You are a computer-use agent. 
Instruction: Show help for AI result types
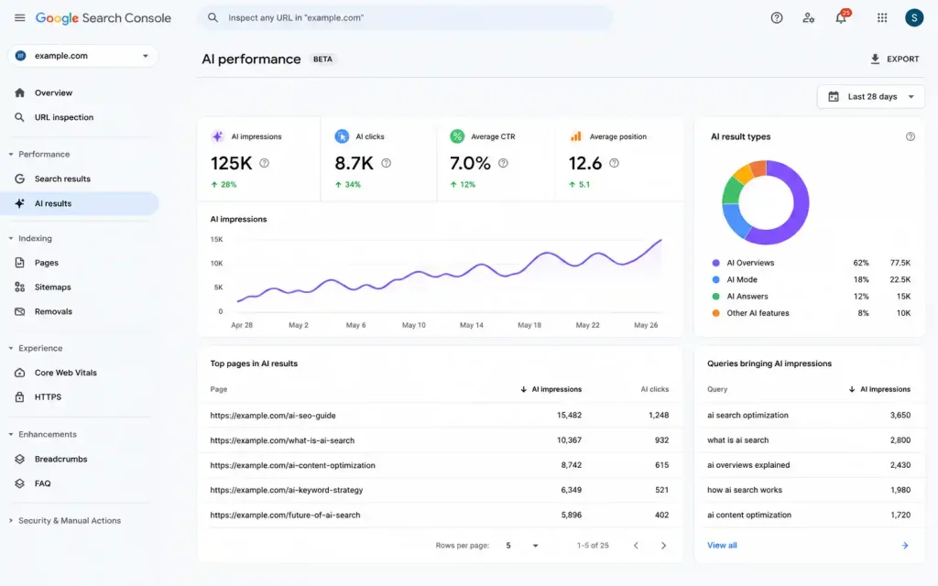pos(910,136)
